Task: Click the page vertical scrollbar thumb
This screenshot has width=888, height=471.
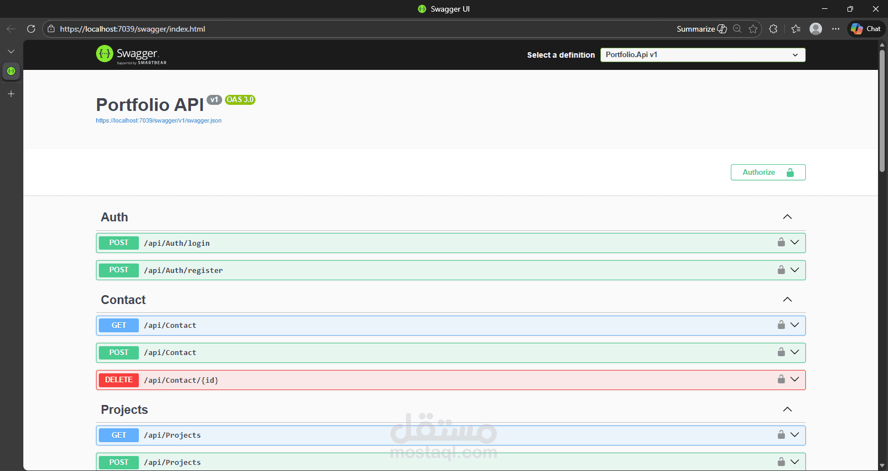Action: [882, 111]
